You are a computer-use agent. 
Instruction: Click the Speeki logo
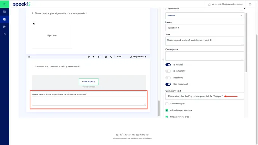coord(22,4)
